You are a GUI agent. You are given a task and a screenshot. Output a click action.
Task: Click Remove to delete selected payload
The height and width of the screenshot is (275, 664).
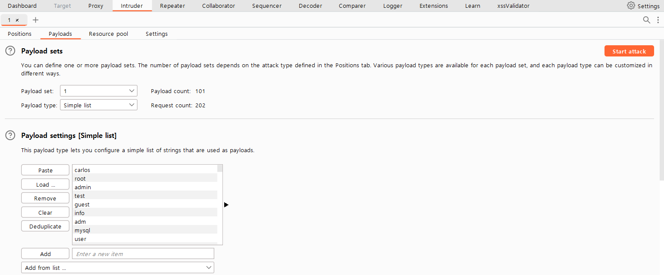click(x=45, y=198)
